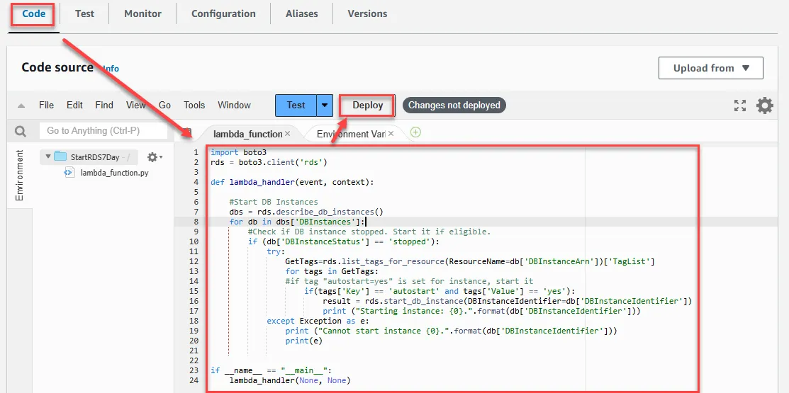Add a new editor tab with plus icon
Viewport: 789px width, 393px height.
(x=415, y=132)
